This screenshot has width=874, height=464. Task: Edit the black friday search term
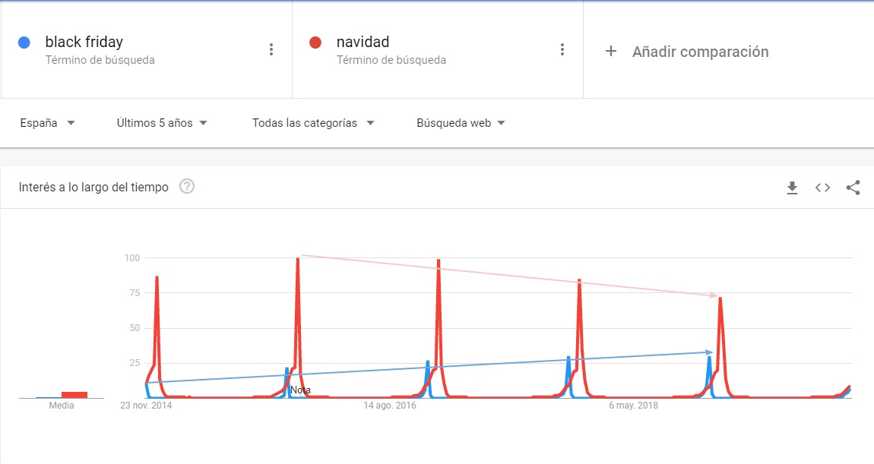click(84, 42)
